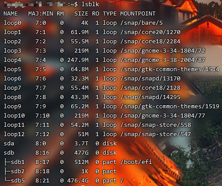Click the 512M size value
This screenshot has height=186, width=222.
point(81,162)
